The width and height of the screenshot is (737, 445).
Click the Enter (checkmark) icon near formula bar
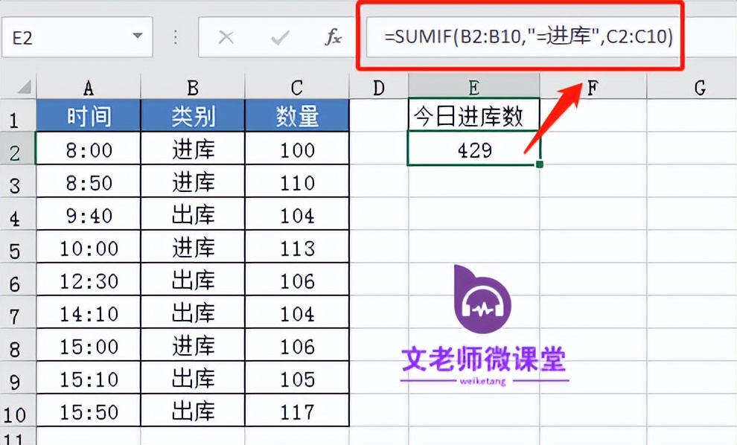[x=279, y=35]
